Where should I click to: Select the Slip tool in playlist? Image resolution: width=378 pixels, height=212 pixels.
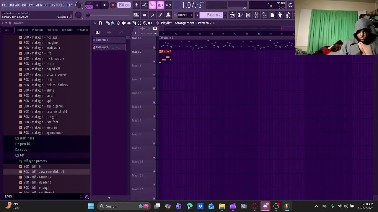129,23
